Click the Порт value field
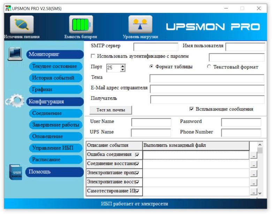The image size is (272, 214). [x=113, y=68]
